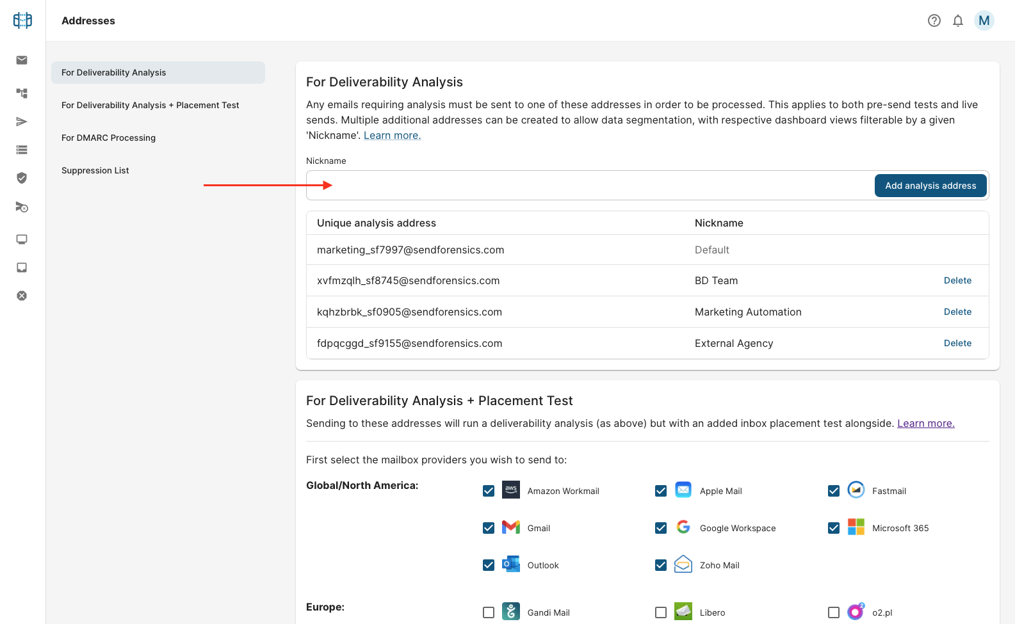Click the External Agency nickname cell
The height and width of the screenshot is (624, 1015).
click(734, 343)
